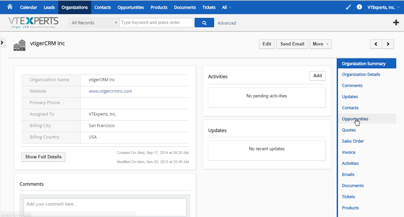The width and height of the screenshot is (404, 217).
Task: Click the info icon in top bar
Action: (x=359, y=7)
